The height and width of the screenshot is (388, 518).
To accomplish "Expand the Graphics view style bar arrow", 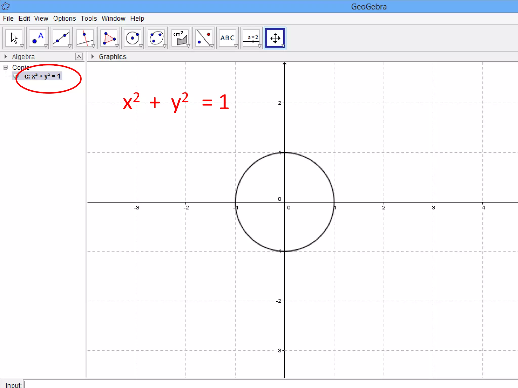I will point(93,57).
